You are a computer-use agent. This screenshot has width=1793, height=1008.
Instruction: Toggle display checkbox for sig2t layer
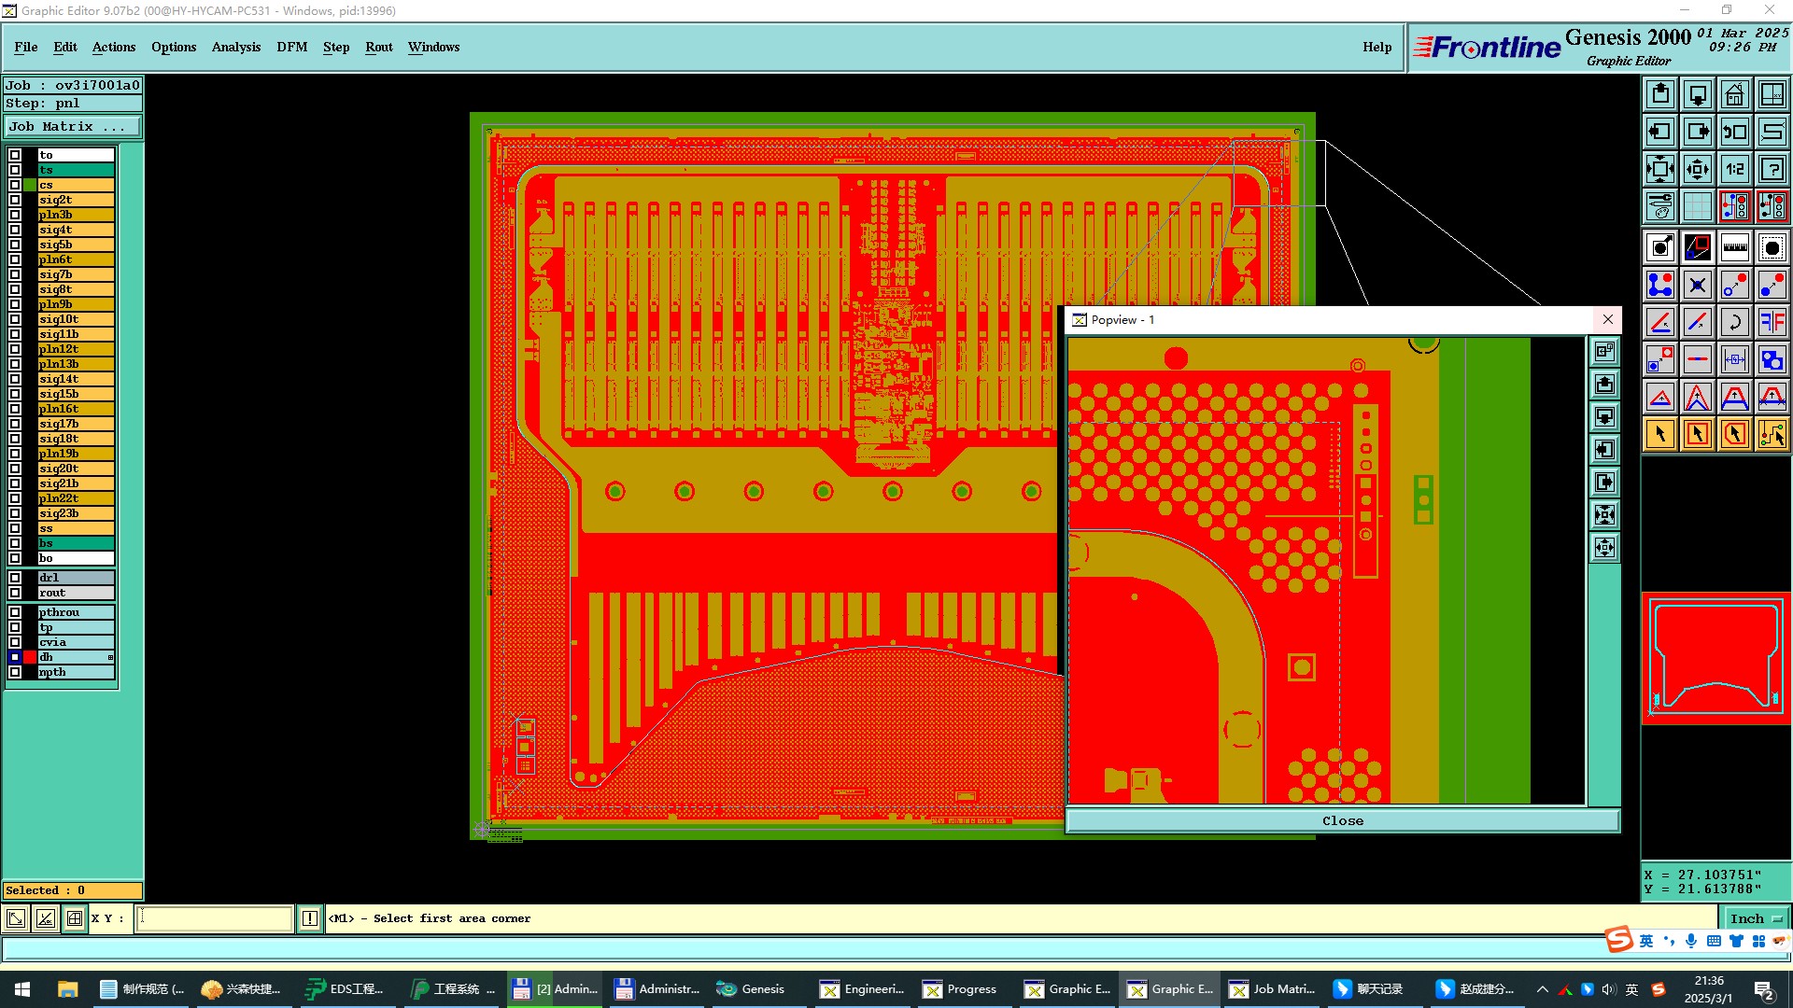pos(15,200)
